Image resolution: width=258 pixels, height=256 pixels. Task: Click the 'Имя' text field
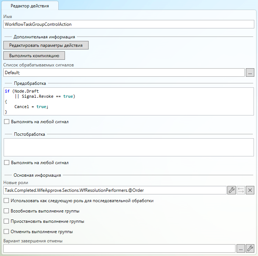coord(128,24)
